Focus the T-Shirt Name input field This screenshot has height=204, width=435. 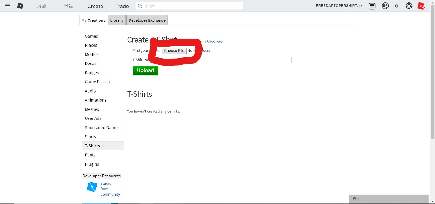[x=226, y=60]
